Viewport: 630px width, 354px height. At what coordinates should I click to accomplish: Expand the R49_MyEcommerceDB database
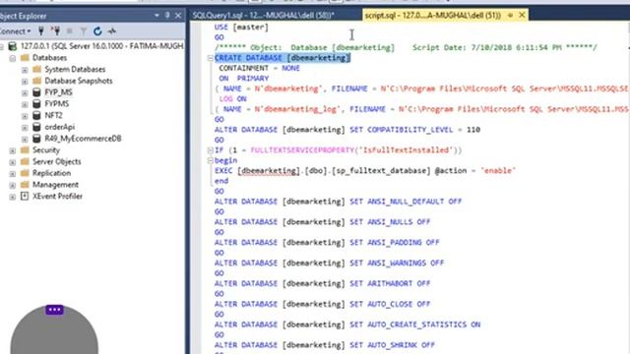(x=25, y=140)
